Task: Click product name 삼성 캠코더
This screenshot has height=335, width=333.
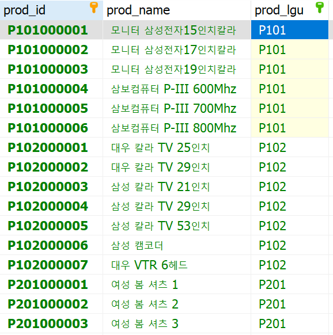Action: click(x=137, y=245)
